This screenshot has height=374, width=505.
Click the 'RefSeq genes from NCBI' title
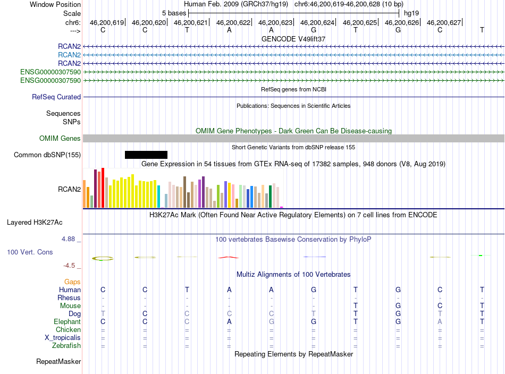[293, 89]
